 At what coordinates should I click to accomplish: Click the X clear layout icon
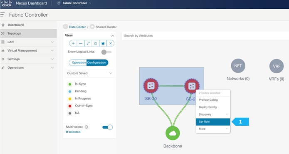point(111,43)
